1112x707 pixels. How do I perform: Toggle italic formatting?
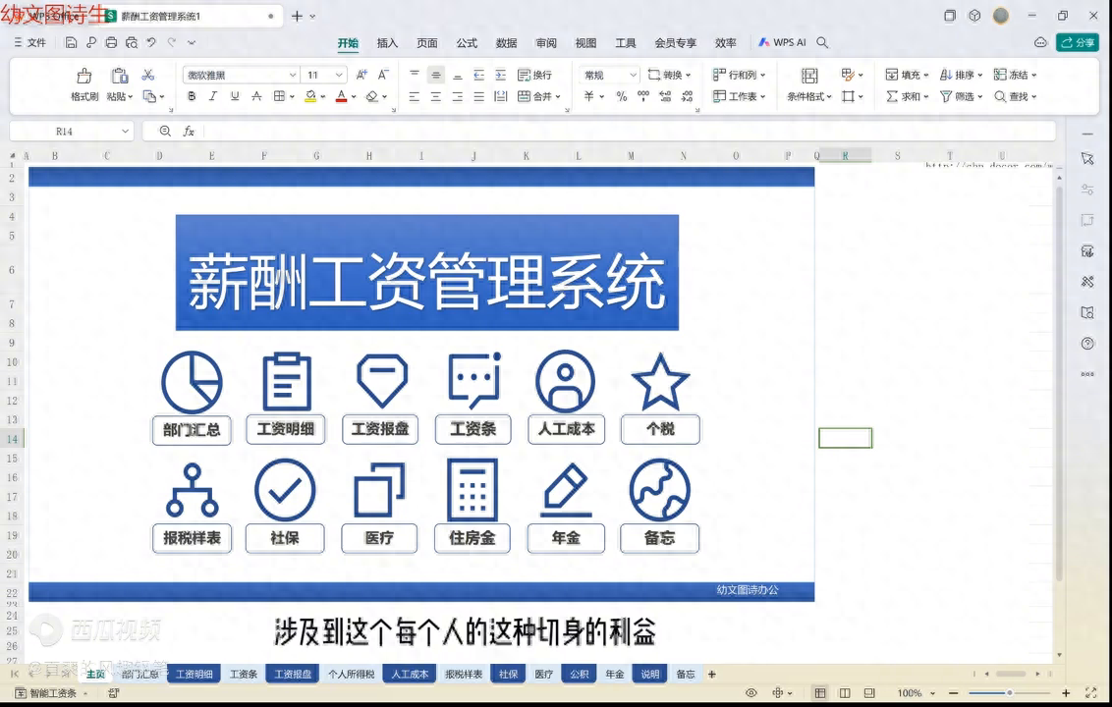click(213, 96)
